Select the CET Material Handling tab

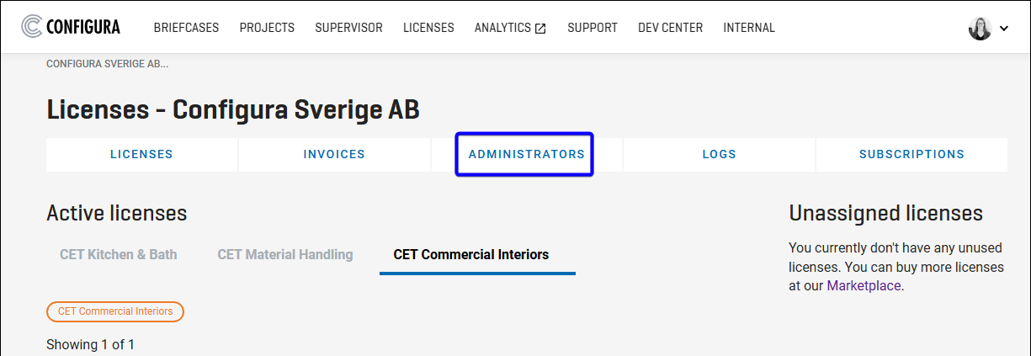(x=285, y=254)
